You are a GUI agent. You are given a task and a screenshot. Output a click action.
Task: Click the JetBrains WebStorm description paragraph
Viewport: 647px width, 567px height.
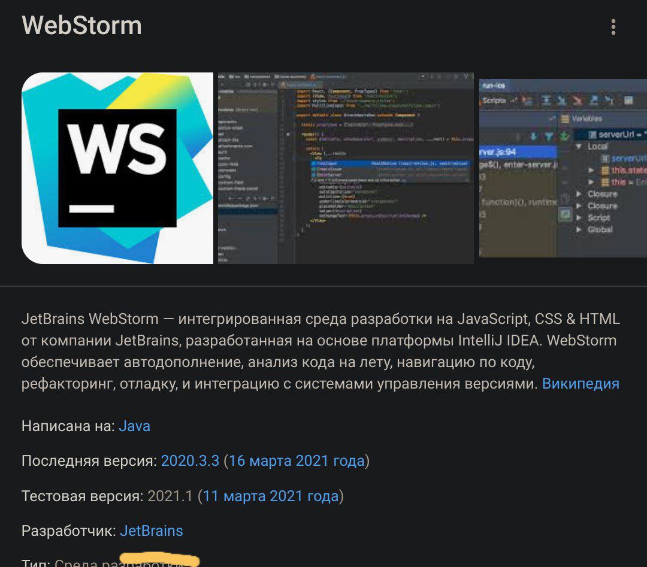[321, 351]
